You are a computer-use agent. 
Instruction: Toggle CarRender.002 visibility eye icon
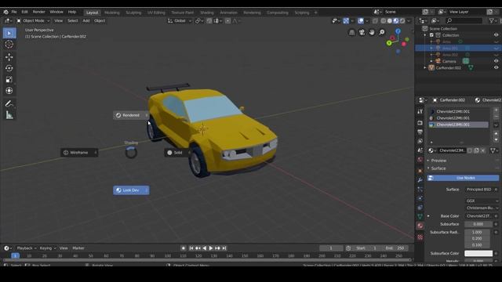click(x=496, y=68)
